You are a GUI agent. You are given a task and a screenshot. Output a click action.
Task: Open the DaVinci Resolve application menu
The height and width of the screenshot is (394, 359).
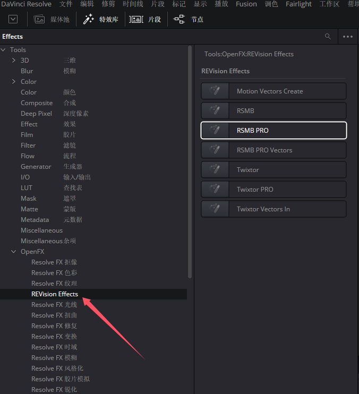tap(26, 4)
